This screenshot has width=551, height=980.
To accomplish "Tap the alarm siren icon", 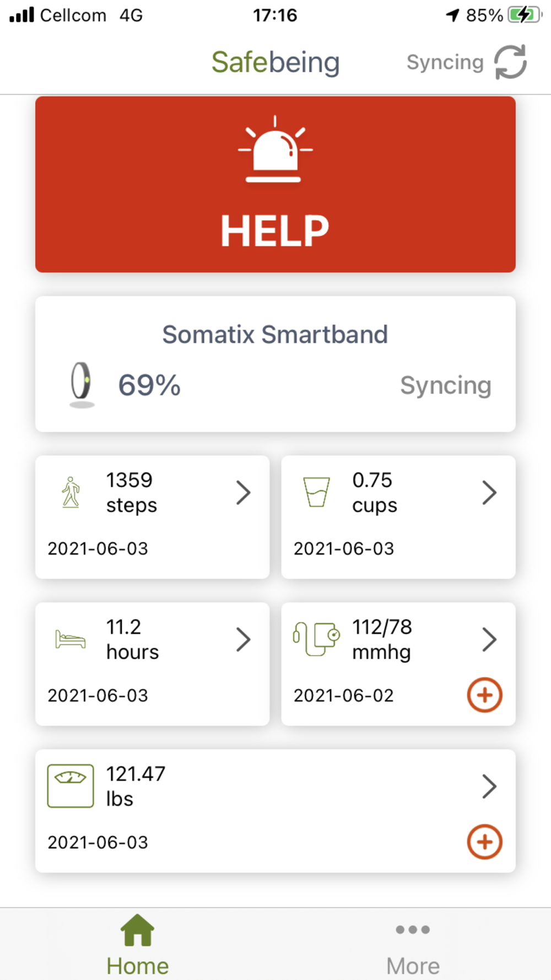I will [275, 149].
